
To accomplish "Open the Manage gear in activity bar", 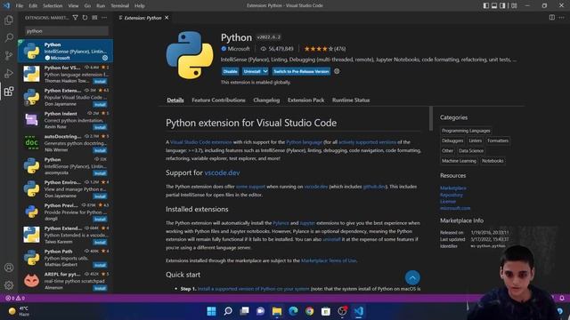I will (x=9, y=285).
